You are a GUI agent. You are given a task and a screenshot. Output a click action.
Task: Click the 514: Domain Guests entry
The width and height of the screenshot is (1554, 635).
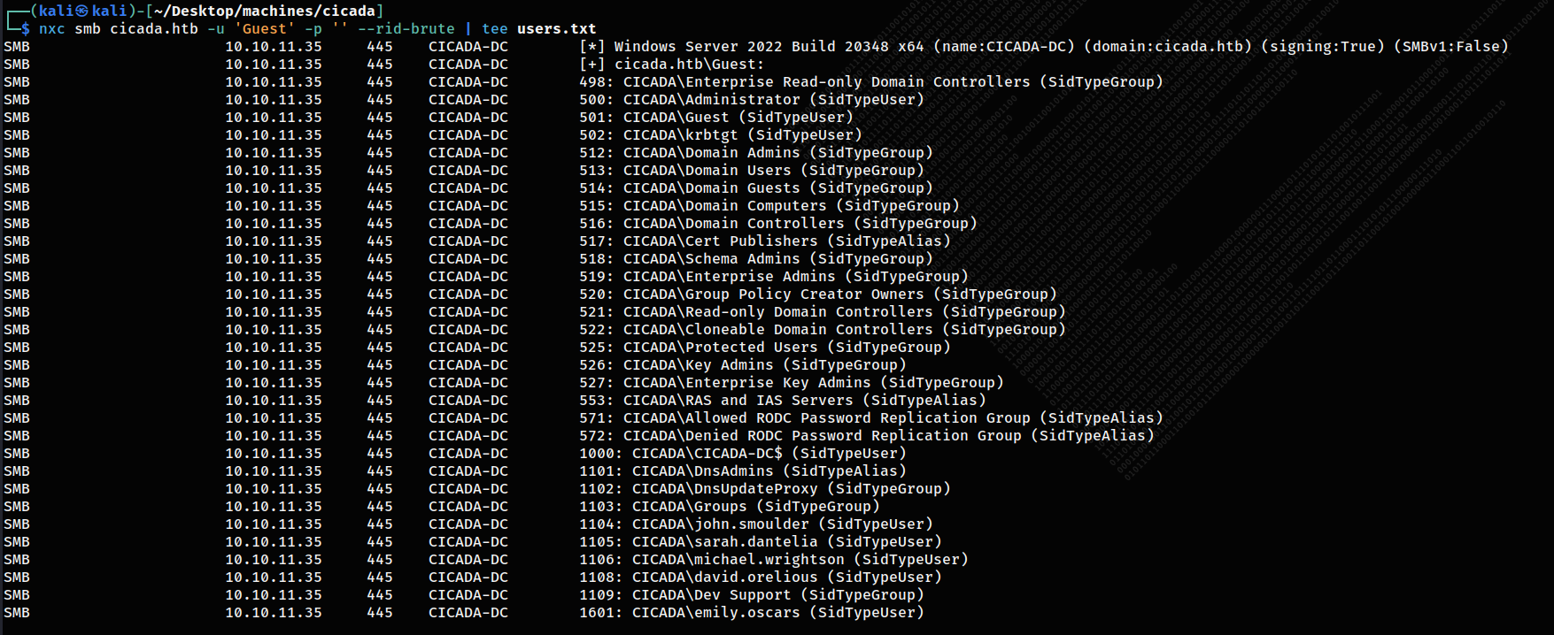pos(756,187)
